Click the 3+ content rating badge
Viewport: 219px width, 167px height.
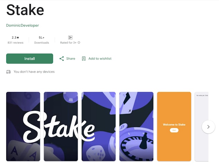pos(70,38)
